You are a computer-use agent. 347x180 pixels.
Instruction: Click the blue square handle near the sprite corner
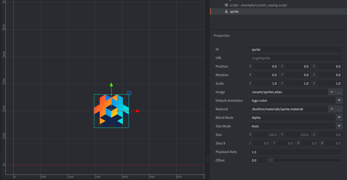(129, 93)
